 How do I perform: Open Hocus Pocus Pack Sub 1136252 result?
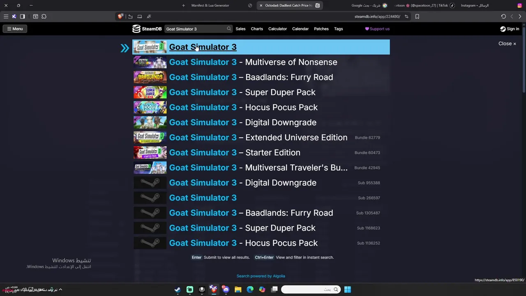coord(261,243)
